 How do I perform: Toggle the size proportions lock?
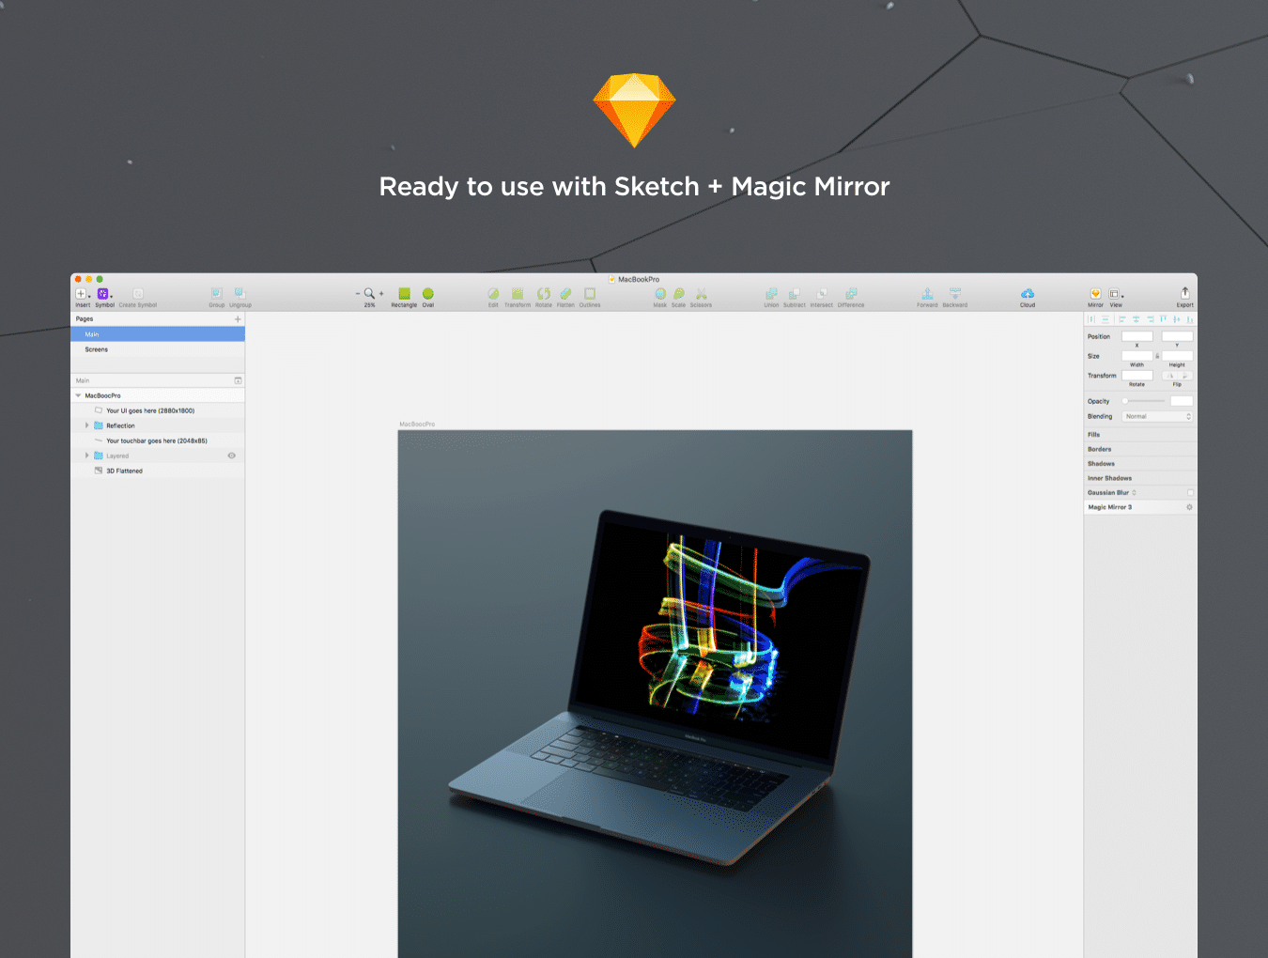(1157, 356)
